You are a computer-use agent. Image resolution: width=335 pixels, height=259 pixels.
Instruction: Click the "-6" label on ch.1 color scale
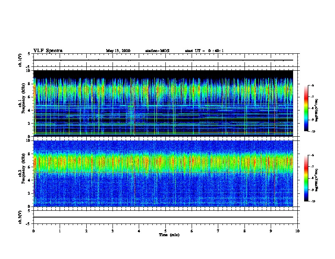coord(312,85)
